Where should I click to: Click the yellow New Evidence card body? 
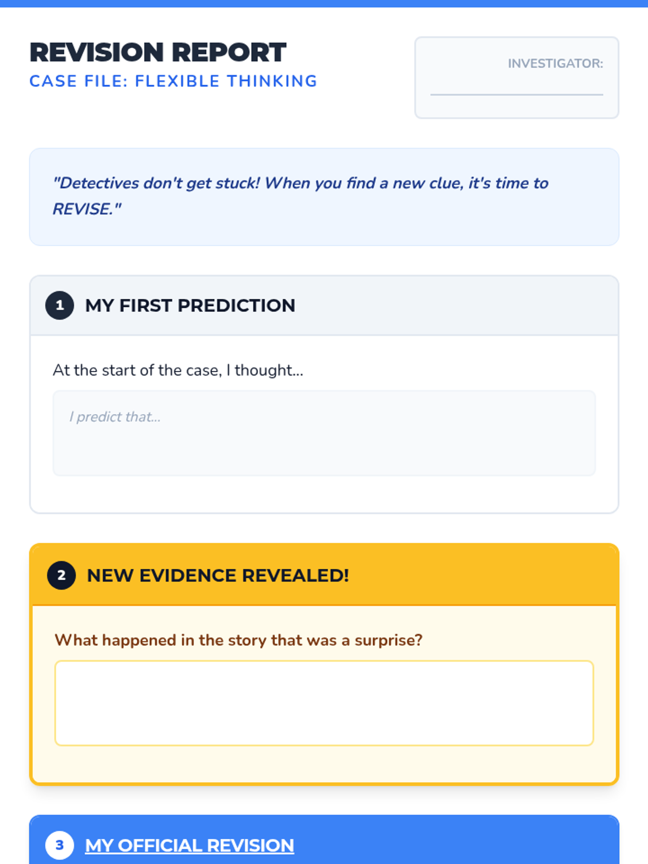click(x=324, y=764)
